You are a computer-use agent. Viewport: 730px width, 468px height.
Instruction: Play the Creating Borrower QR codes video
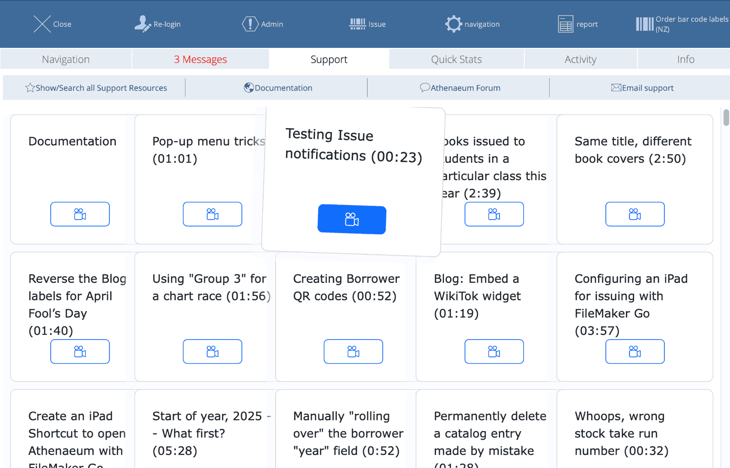click(x=353, y=351)
